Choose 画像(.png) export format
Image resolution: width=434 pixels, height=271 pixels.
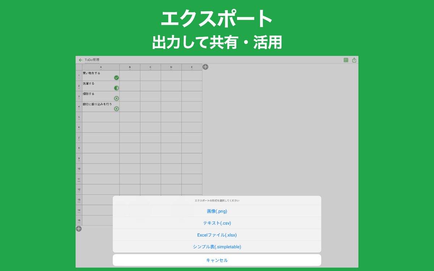coord(217,211)
